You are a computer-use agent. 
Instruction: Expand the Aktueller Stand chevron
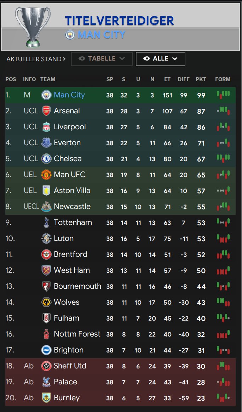(64, 59)
